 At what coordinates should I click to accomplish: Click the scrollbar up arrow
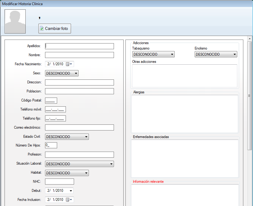250,38
